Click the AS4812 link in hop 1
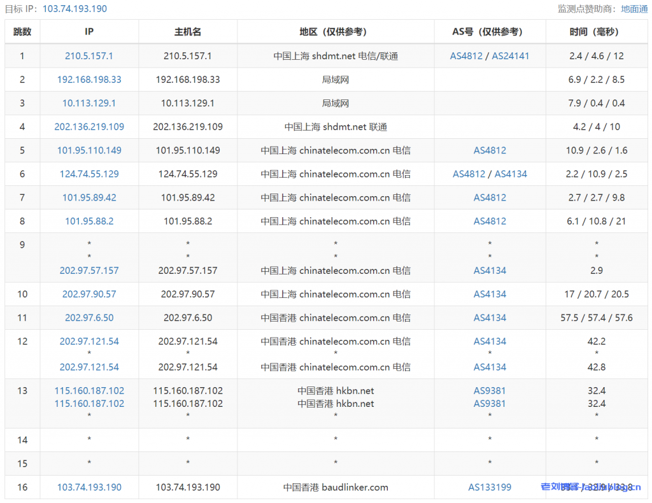The width and height of the screenshot is (652, 503). point(467,56)
